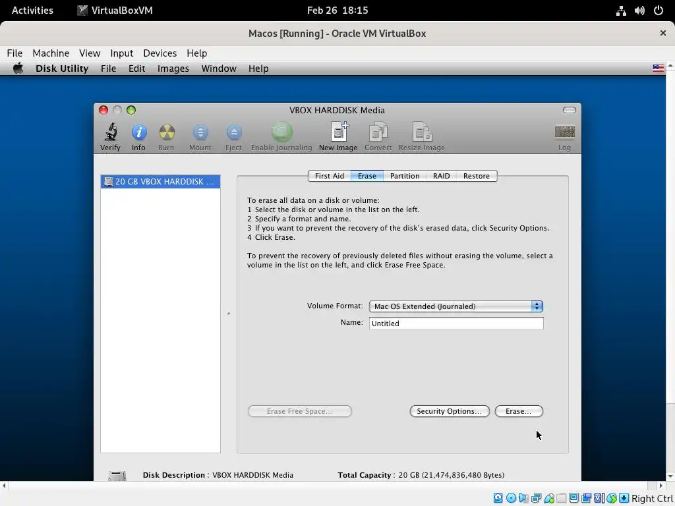Open VirtualBox File menu

coord(15,53)
